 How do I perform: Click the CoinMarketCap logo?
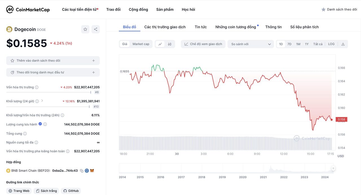tap(28, 10)
